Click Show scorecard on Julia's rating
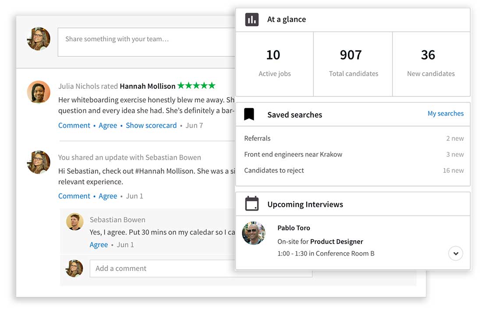The width and height of the screenshot is (489, 313). tap(151, 126)
